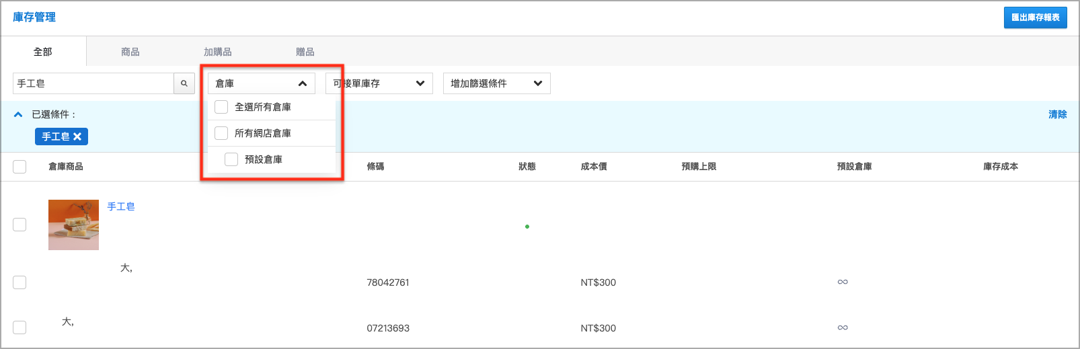1080x349 pixels.
Task: Click barcode value 07213693
Action: tap(388, 328)
